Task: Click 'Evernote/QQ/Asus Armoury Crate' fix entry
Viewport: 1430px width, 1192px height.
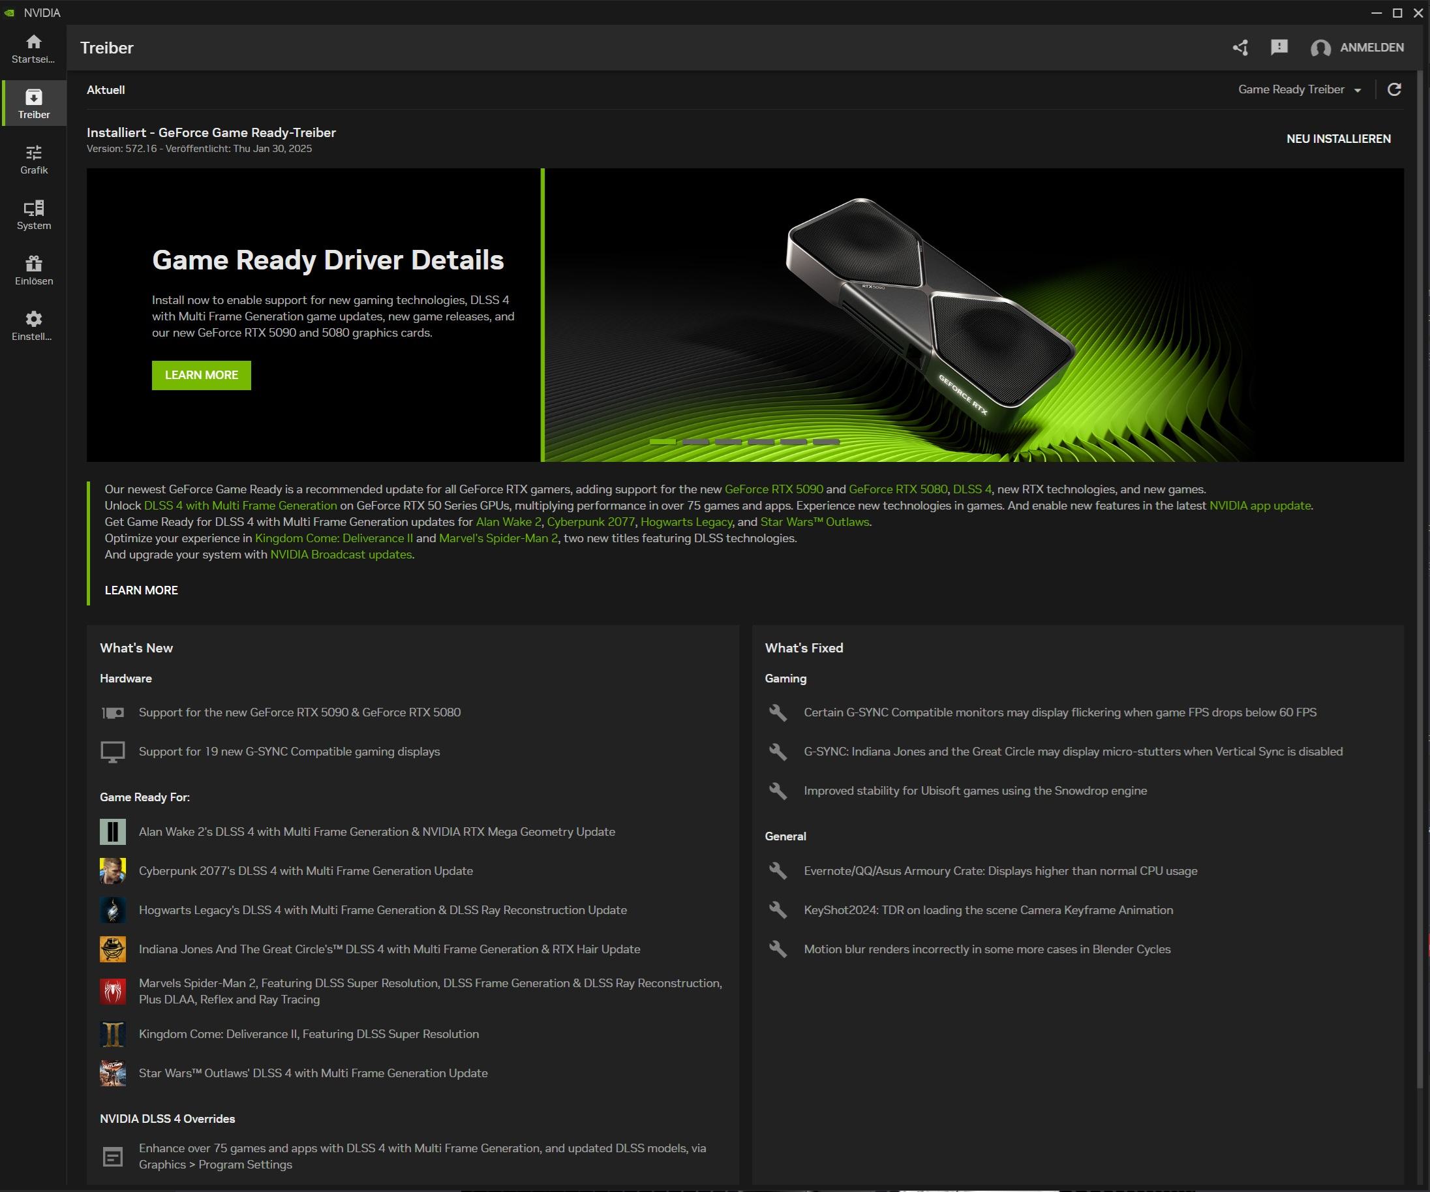Action: click(1000, 870)
